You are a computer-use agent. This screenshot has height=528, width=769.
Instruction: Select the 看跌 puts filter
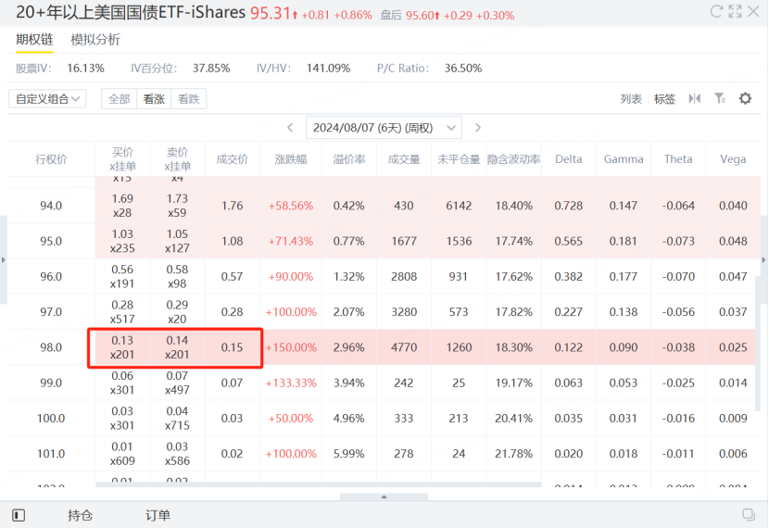point(189,98)
